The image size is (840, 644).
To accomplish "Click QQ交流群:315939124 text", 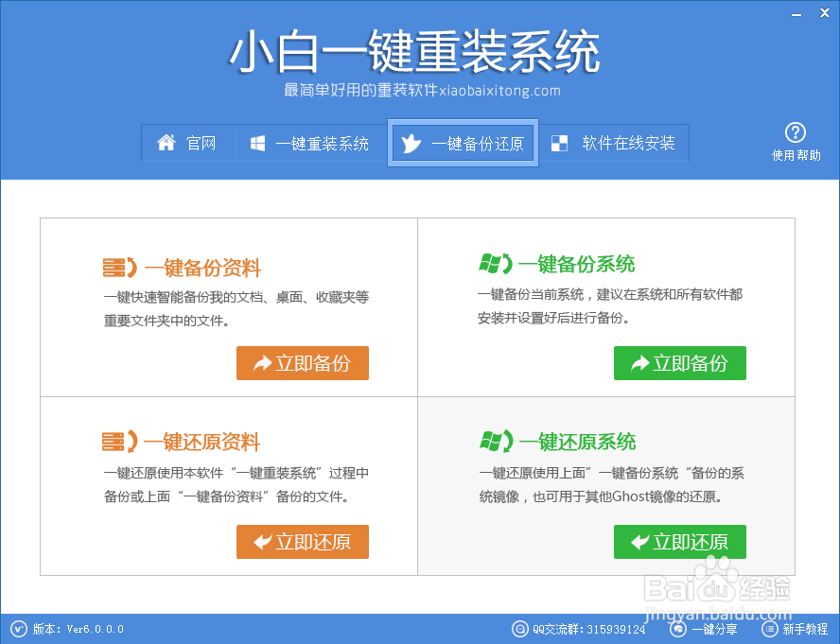I will [x=588, y=629].
